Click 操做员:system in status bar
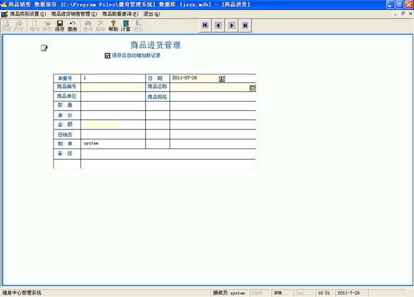The height and width of the screenshot is (297, 414). 229,293
